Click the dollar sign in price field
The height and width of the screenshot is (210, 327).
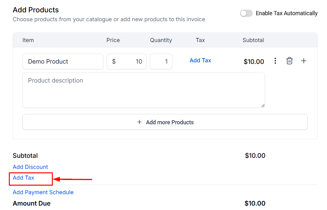(x=114, y=62)
